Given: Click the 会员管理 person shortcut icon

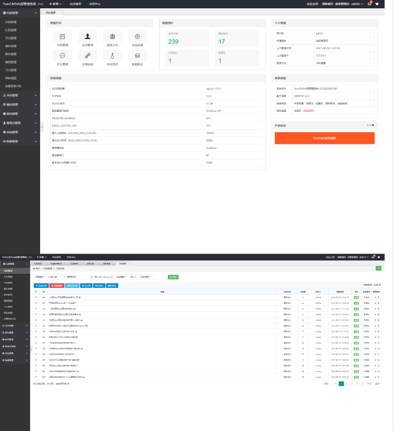Looking at the screenshot, I should click(x=88, y=36).
